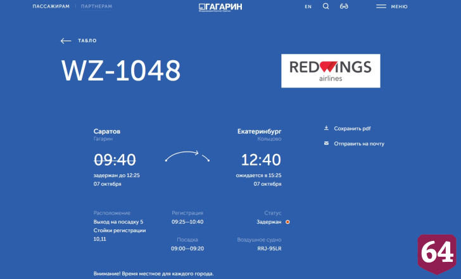
Task: Switch language to EN
Action: (x=308, y=6)
